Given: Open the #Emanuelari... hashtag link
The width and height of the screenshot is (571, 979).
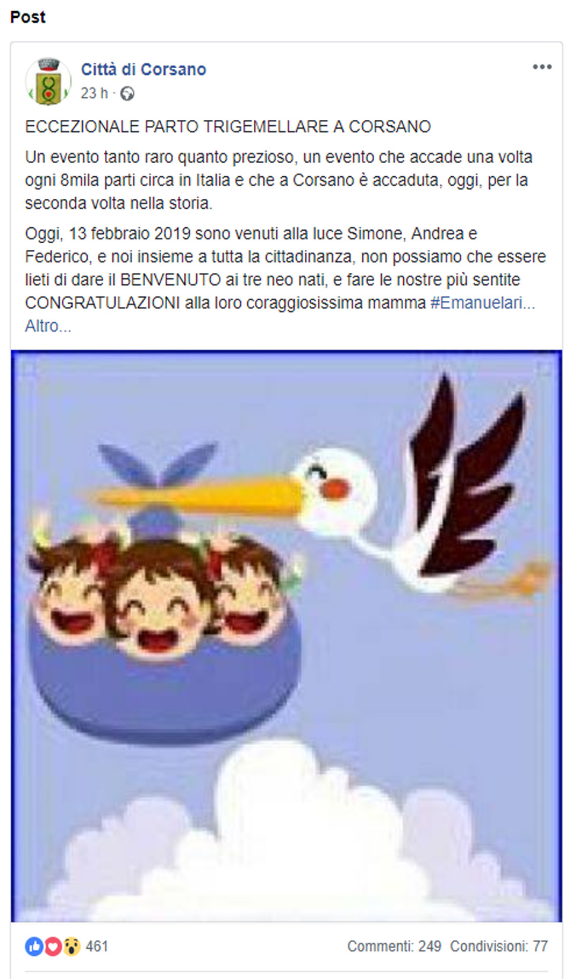Looking at the screenshot, I should coord(483,303).
